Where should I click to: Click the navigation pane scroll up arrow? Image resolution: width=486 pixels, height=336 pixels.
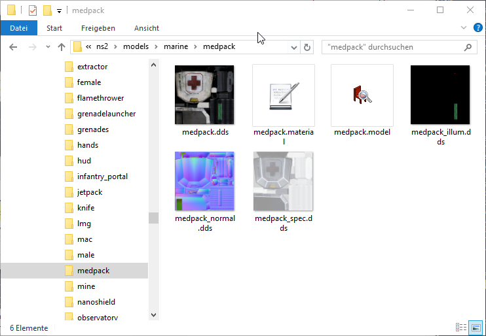(153, 65)
